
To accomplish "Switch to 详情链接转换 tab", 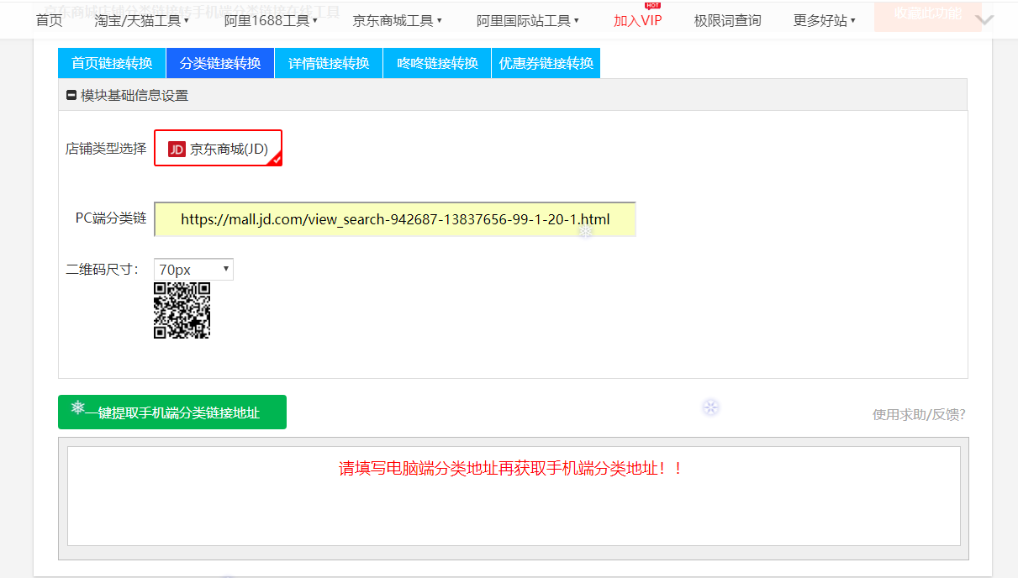I will point(329,63).
